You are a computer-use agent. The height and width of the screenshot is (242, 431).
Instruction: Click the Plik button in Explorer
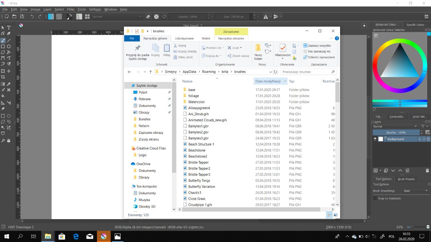[132, 38]
